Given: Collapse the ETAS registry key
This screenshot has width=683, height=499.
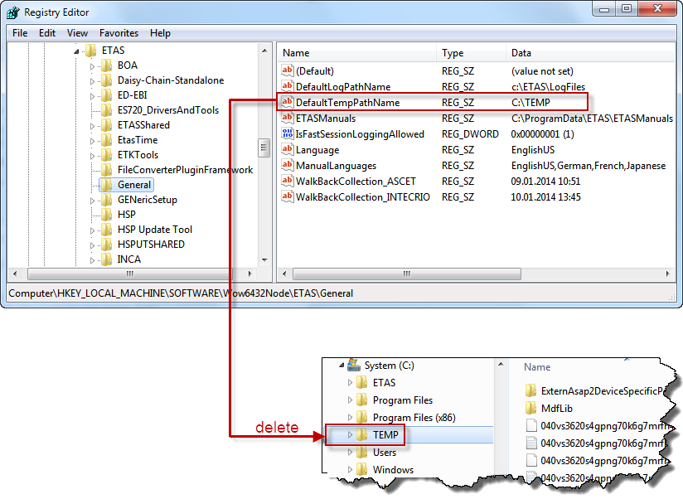Looking at the screenshot, I should [x=77, y=51].
